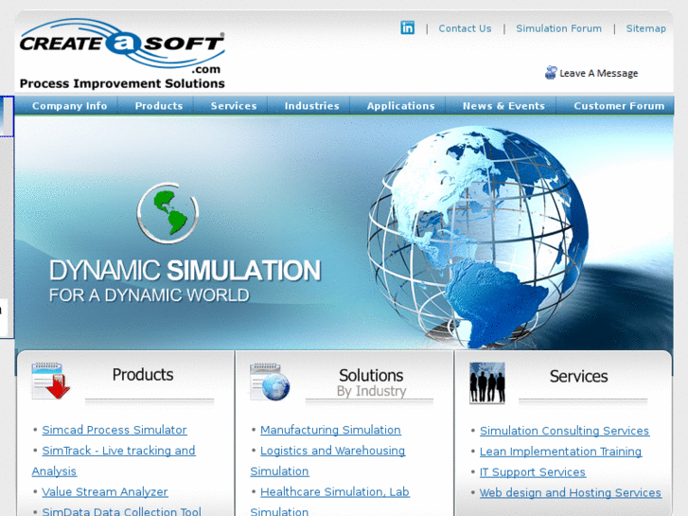This screenshot has width=688, height=516.
Task: Click the Solutions by Industry globe icon
Action: coord(270,382)
